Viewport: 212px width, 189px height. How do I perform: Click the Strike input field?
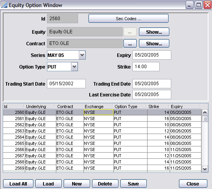tap(146, 67)
